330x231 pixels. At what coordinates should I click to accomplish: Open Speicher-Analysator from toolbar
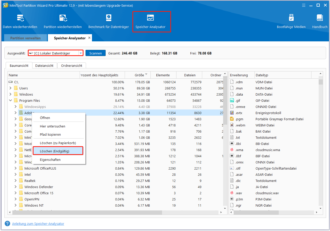coord(150,22)
